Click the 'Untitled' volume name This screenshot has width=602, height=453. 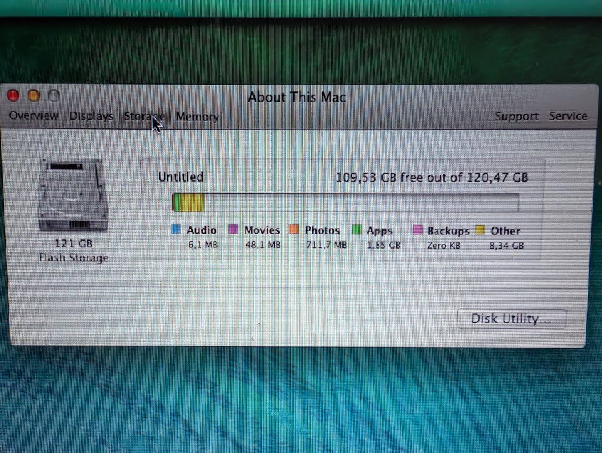coord(181,177)
